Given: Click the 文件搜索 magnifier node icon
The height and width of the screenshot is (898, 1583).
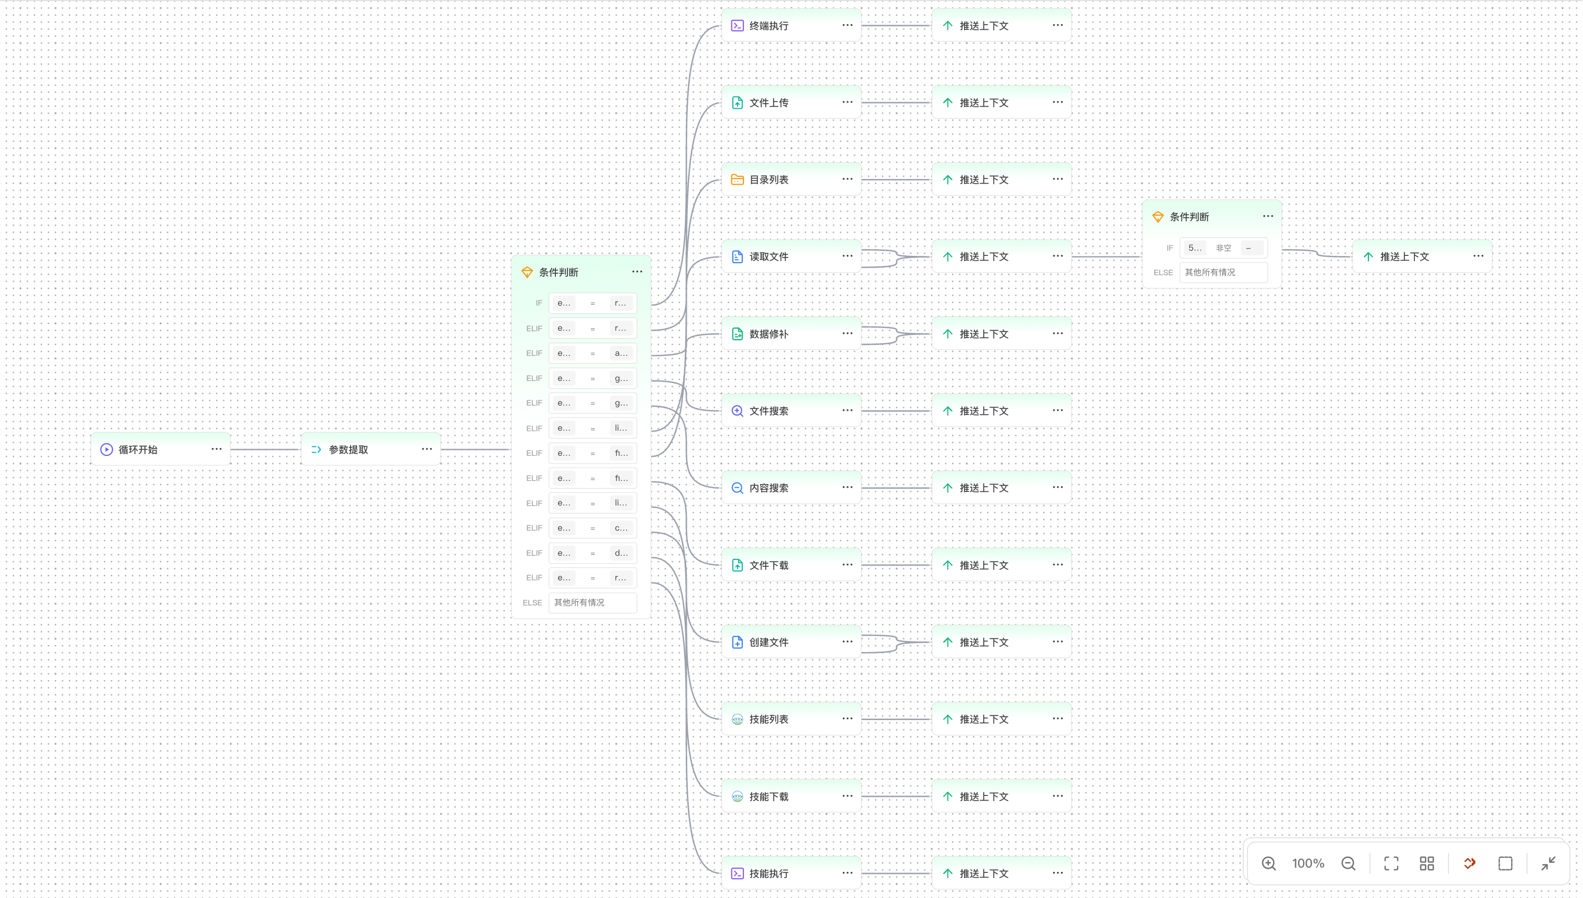Looking at the screenshot, I should pos(737,411).
